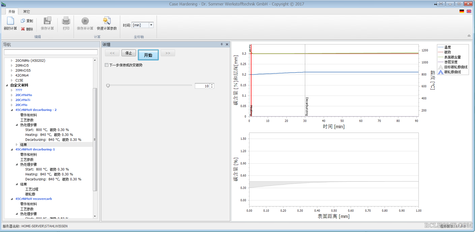Switch language with the UK flag icon
Screen dimensions: 475x232
pyautogui.click(x=469, y=11)
